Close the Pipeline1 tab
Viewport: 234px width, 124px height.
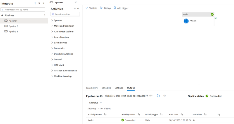tap(75, 2)
